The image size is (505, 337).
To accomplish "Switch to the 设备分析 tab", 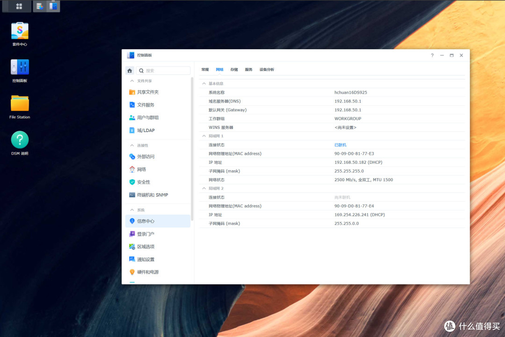I will 267,70.
